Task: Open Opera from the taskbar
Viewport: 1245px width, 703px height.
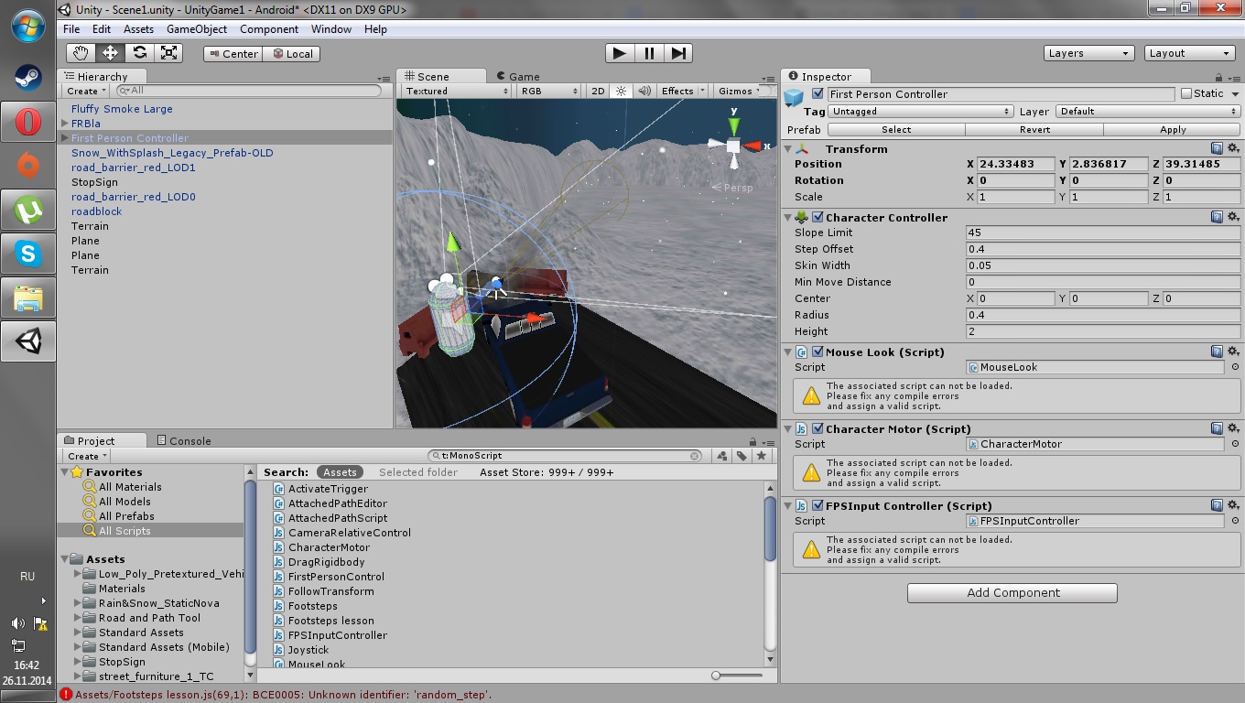Action: [x=28, y=122]
